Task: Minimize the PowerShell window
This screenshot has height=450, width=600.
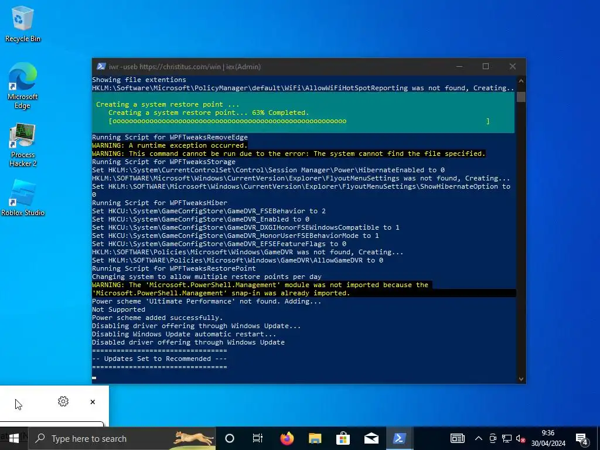Action: tap(459, 67)
